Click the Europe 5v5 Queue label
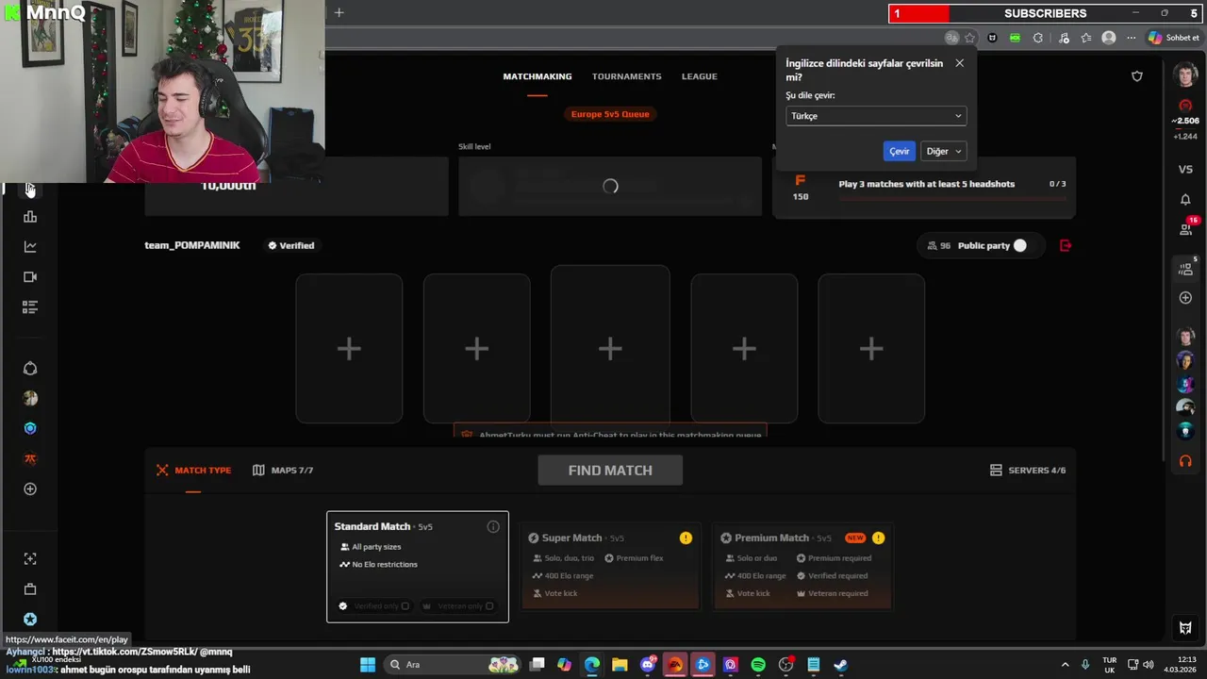Viewport: 1207px width, 679px height. 610,114
